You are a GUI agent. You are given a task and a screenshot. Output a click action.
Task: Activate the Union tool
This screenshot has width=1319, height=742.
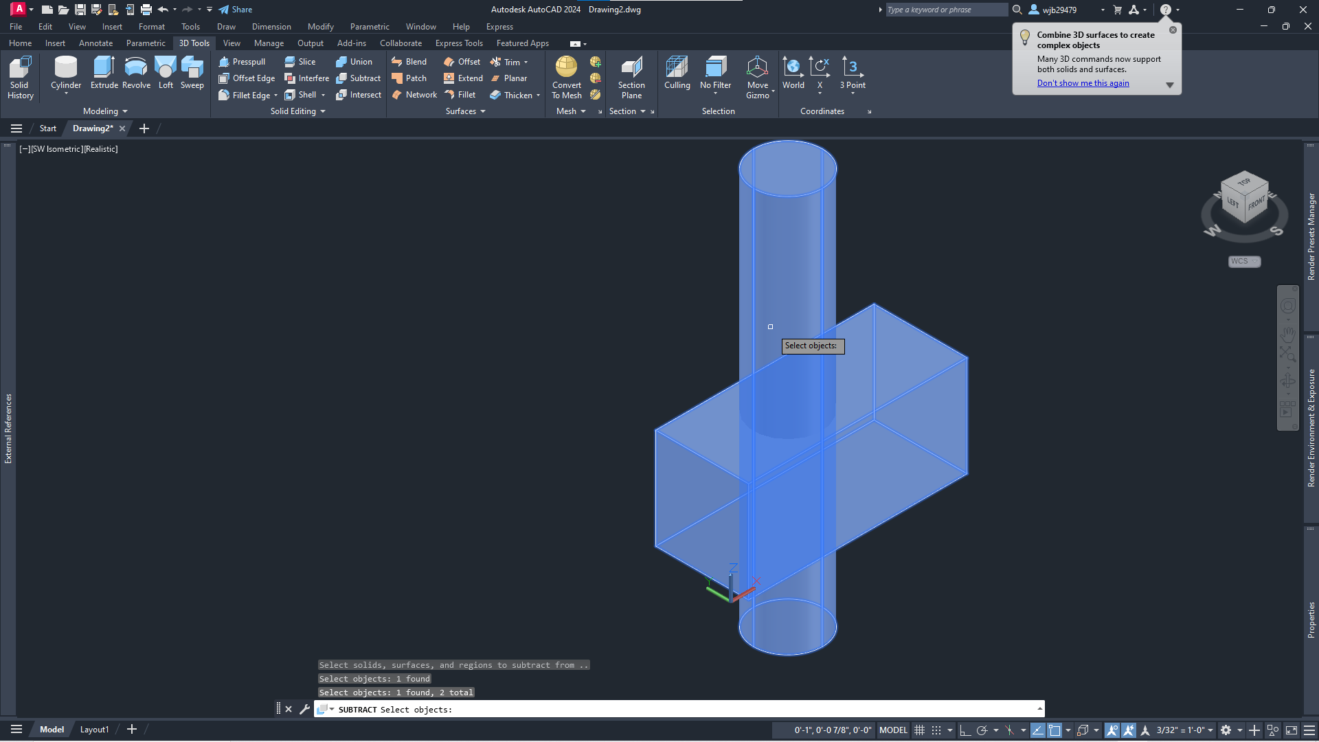click(355, 61)
